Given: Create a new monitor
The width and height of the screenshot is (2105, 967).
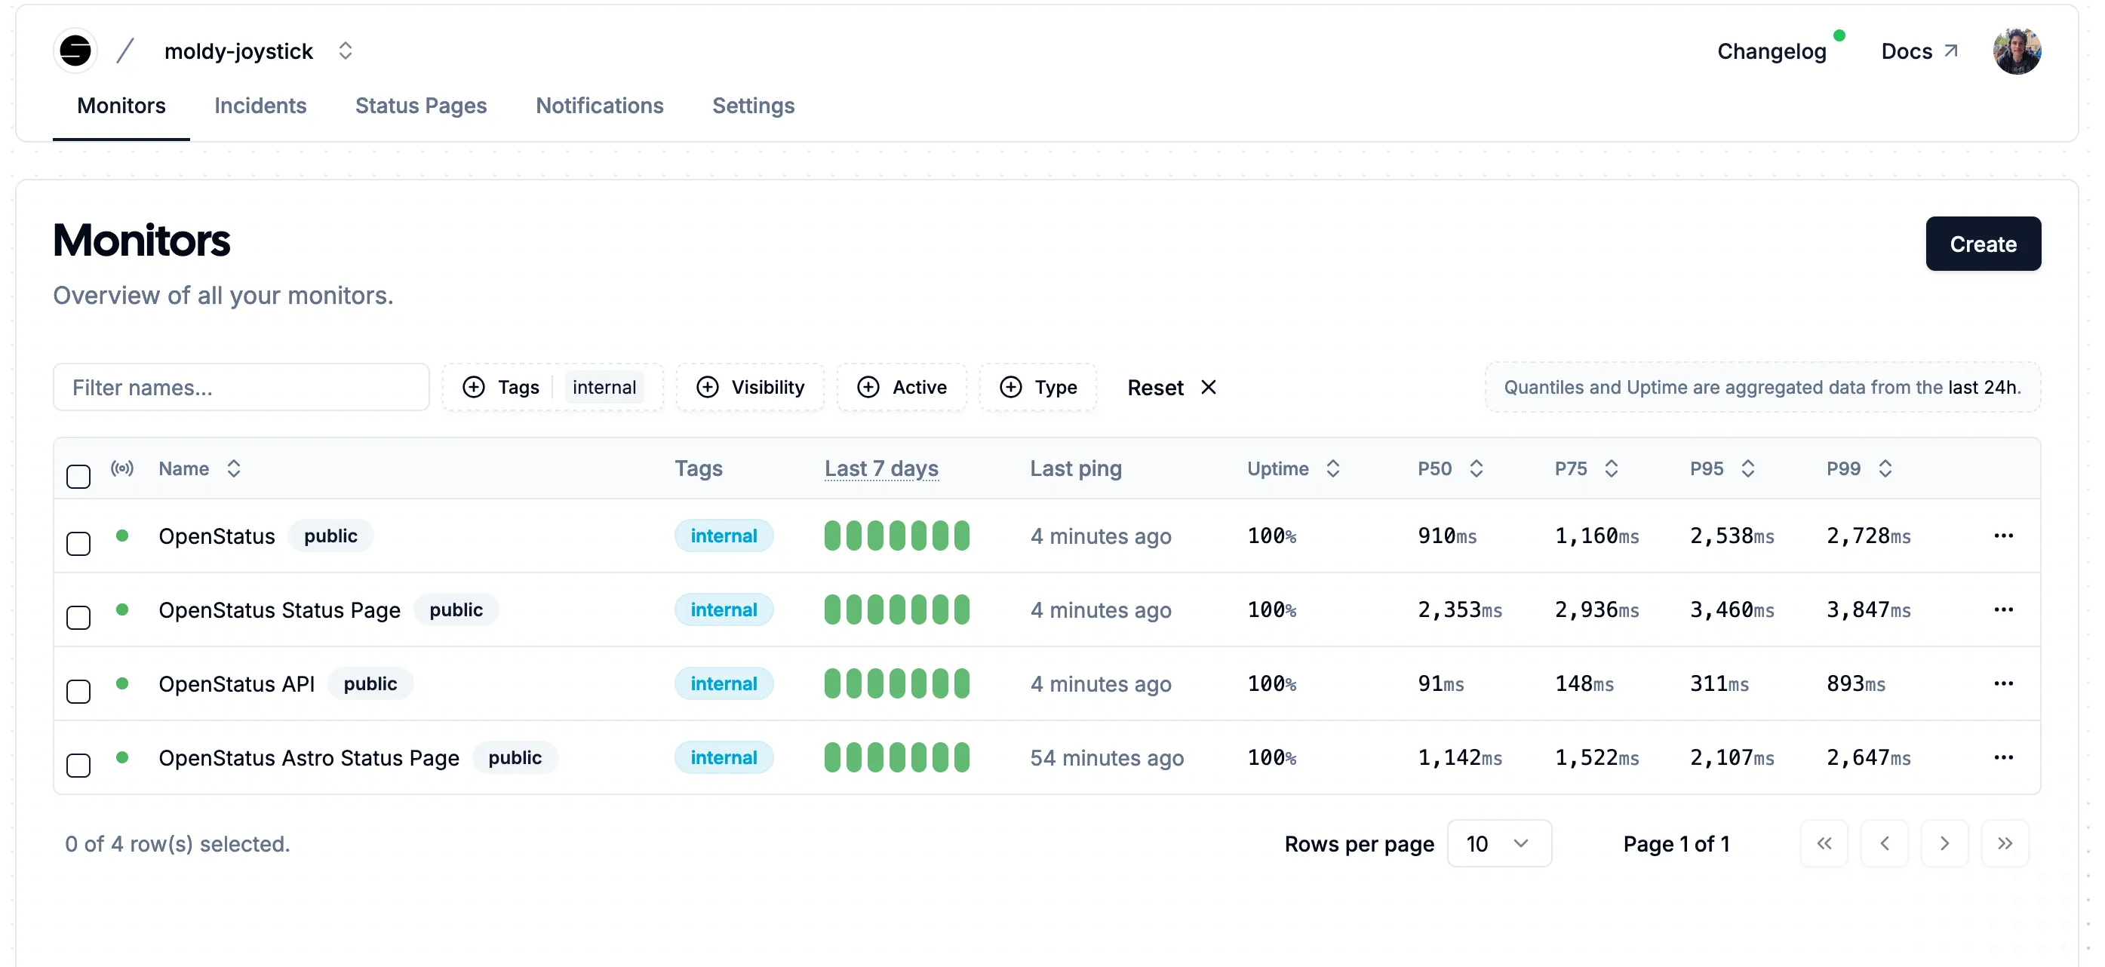Looking at the screenshot, I should coord(1984,244).
